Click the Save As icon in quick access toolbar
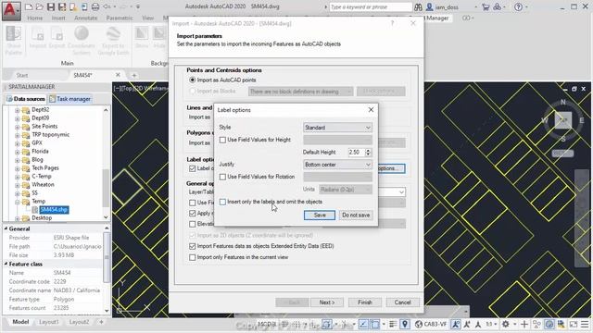Image resolution: width=593 pixels, height=333 pixels. (62, 6)
